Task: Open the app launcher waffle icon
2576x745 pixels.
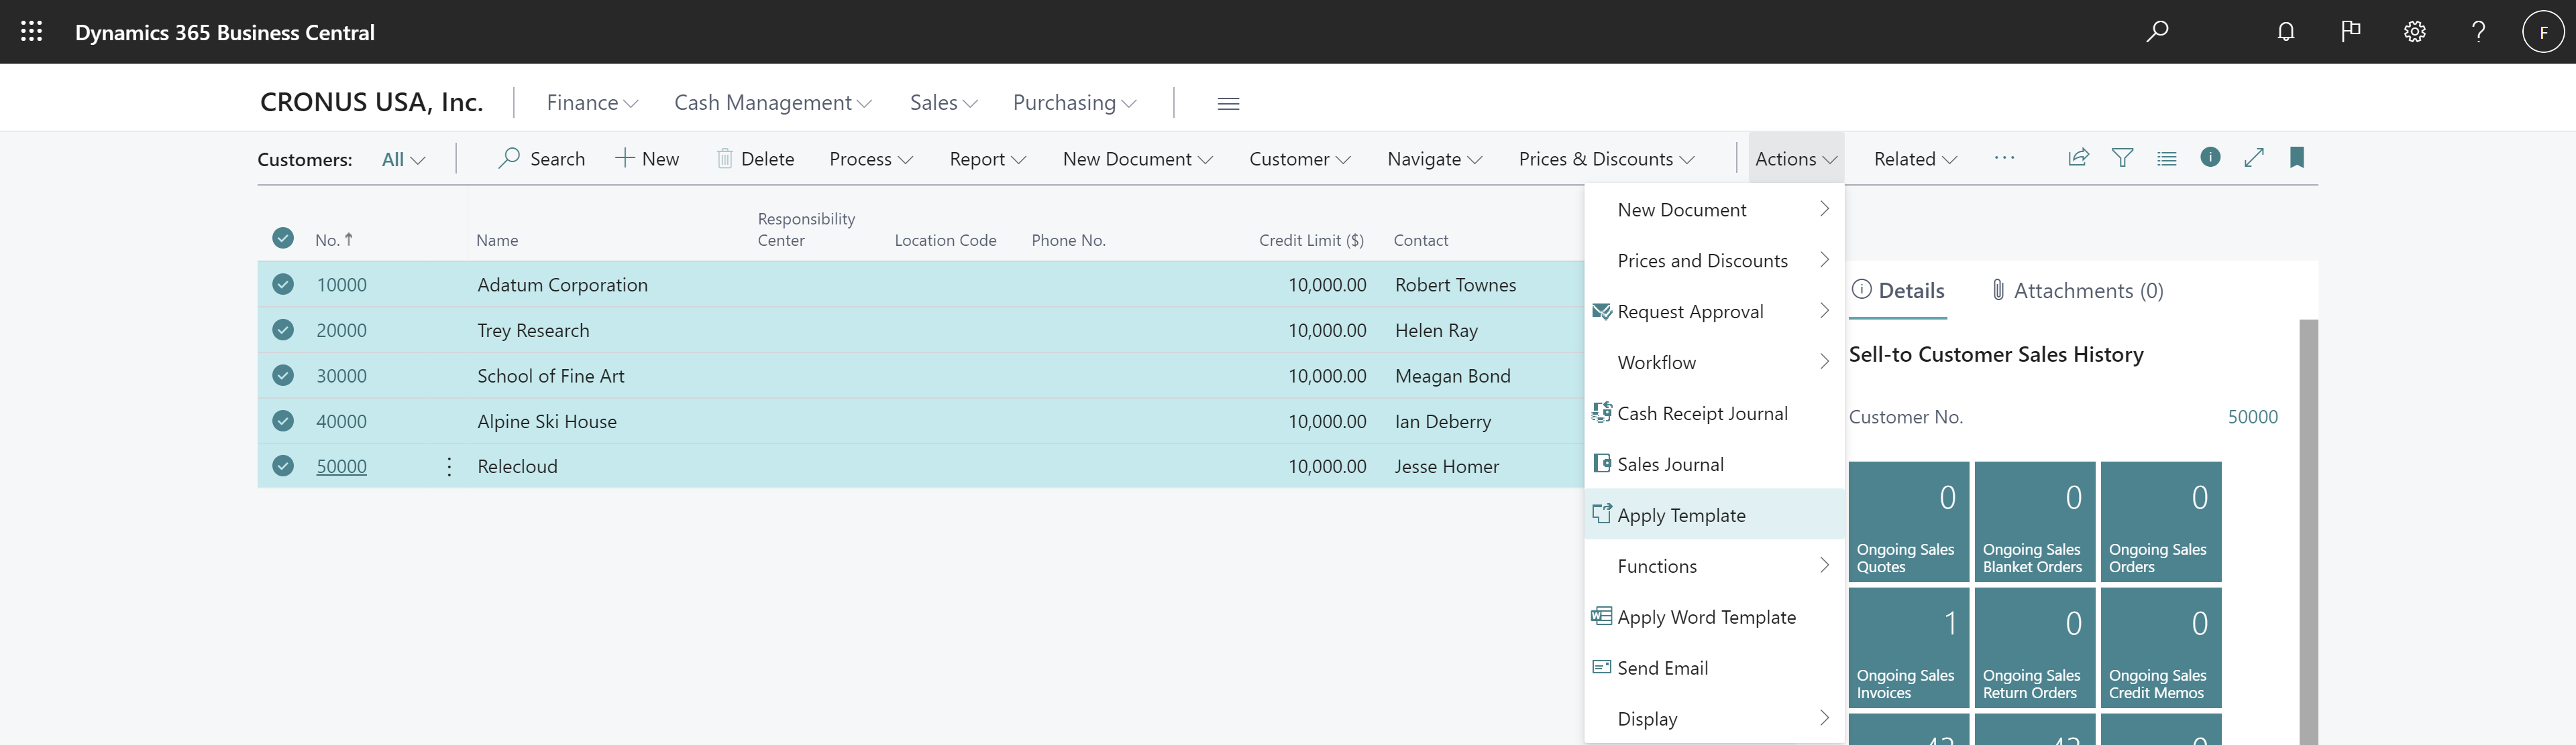Action: [31, 32]
